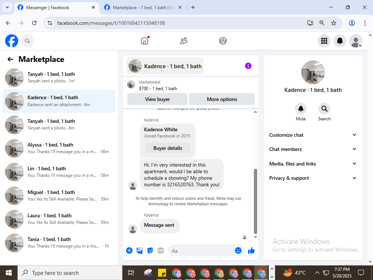
Task: Open the Miguel · 1 bed, 1 bath chat
Action: click(59, 195)
